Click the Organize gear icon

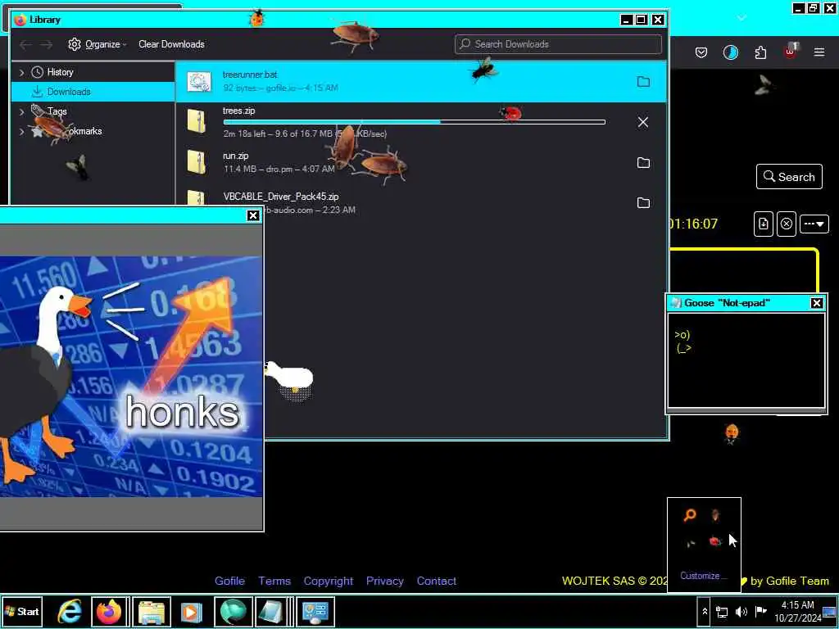[75, 44]
